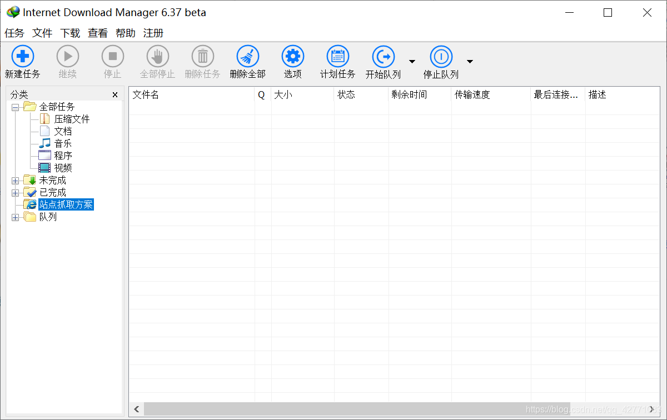The height and width of the screenshot is (420, 667).
Task: Select 压缩文件 category label
Action: pyautogui.click(x=72, y=119)
